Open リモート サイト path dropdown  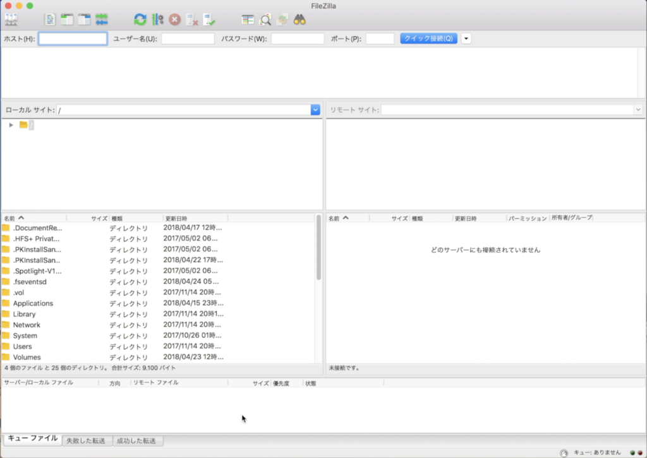click(638, 110)
